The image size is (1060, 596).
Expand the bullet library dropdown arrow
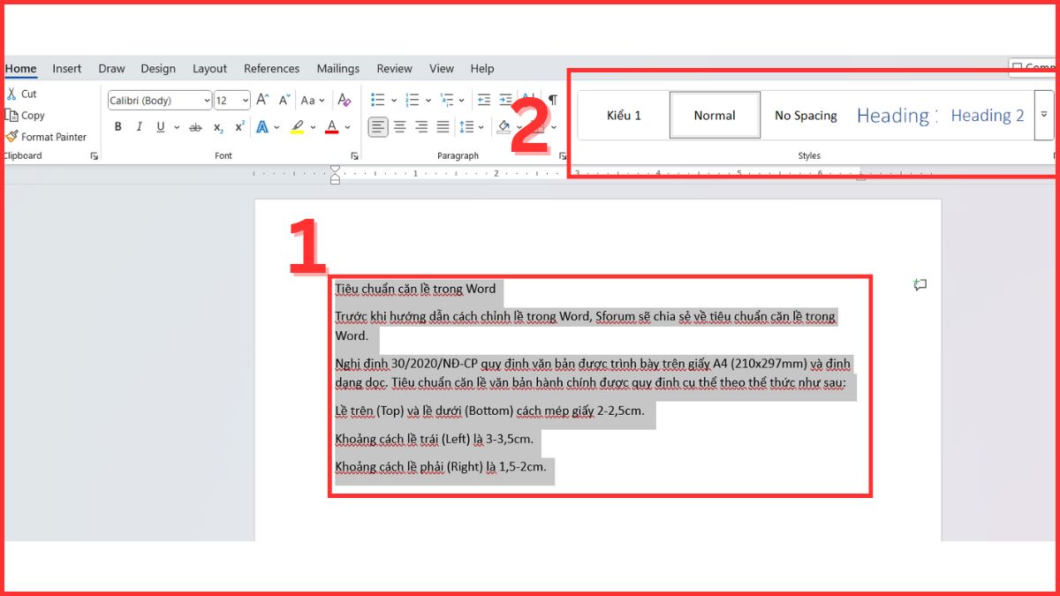click(x=394, y=101)
